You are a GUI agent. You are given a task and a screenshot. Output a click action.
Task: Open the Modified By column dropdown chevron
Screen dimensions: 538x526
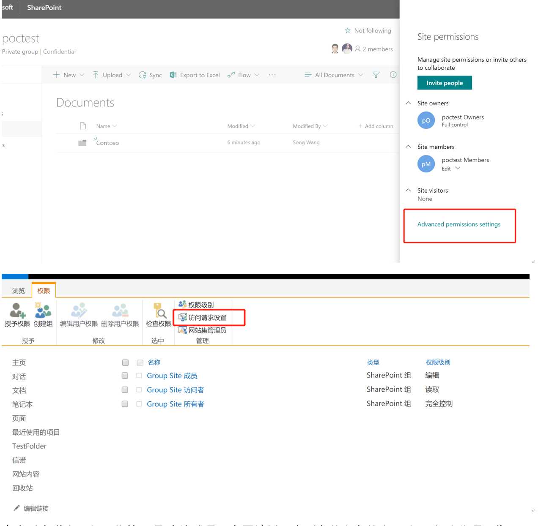pos(325,126)
